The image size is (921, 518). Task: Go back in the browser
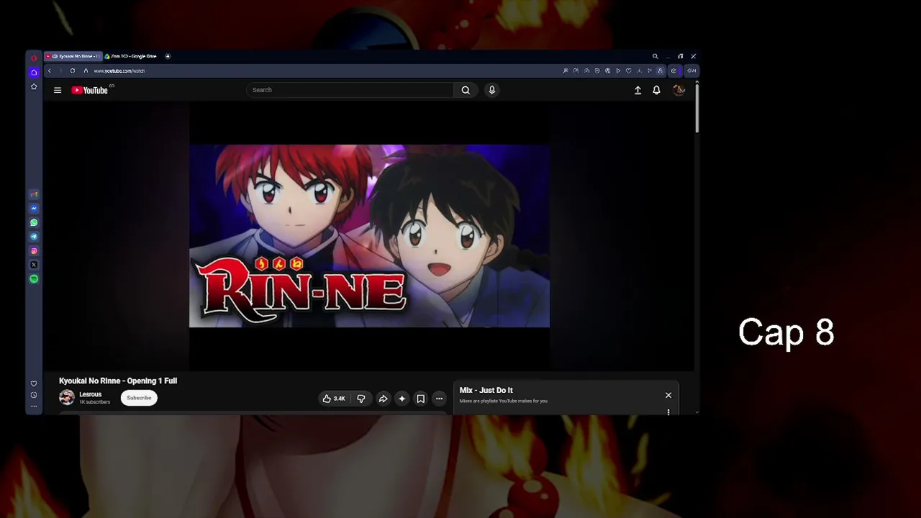coord(49,71)
